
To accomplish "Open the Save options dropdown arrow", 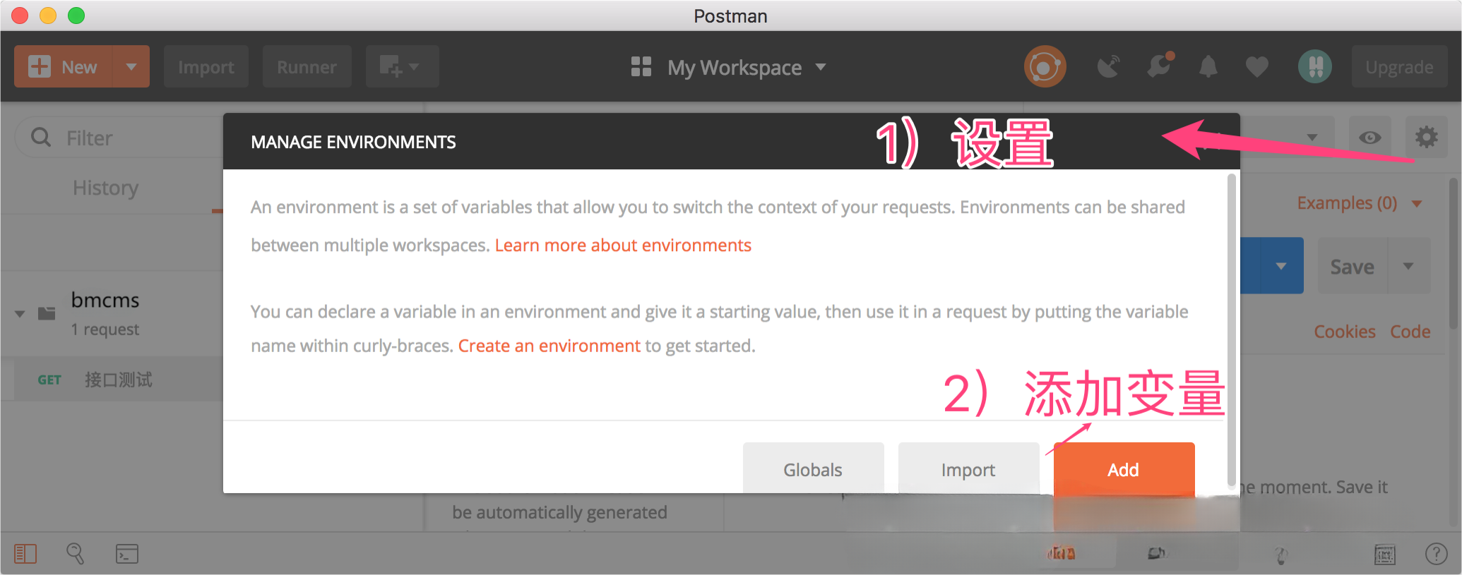I will point(1408,266).
